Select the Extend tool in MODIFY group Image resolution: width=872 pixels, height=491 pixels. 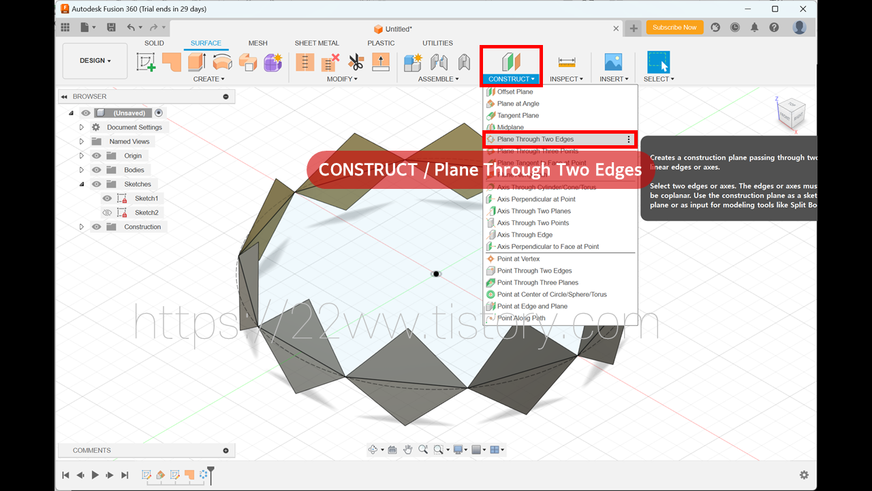(381, 62)
